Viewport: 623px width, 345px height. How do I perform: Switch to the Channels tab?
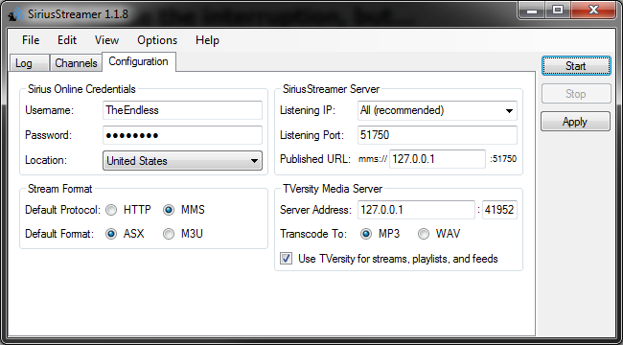[x=76, y=63]
